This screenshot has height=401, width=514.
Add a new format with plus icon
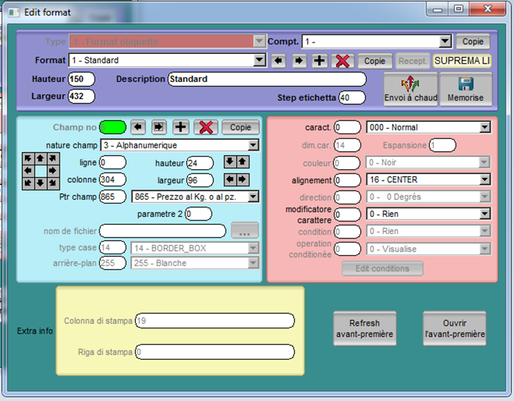[320, 61]
